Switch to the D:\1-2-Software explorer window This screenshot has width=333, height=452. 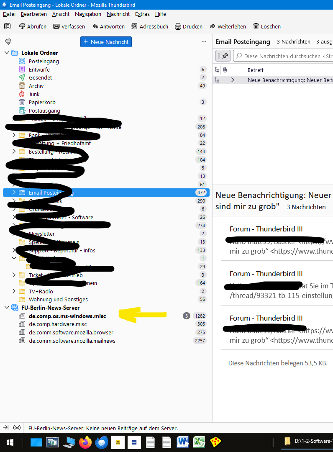click(x=307, y=442)
